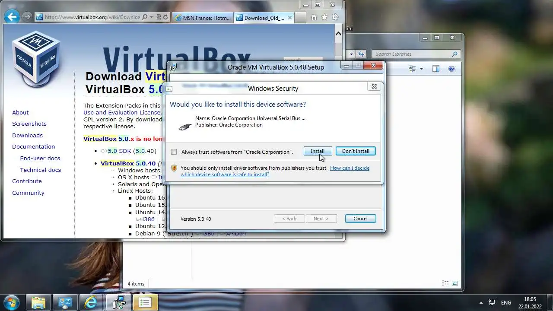Open Internet Explorer Tools gear

335,17
